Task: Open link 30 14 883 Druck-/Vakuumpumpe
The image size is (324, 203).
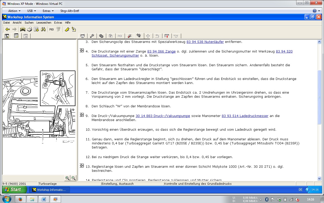Action: 163,116
